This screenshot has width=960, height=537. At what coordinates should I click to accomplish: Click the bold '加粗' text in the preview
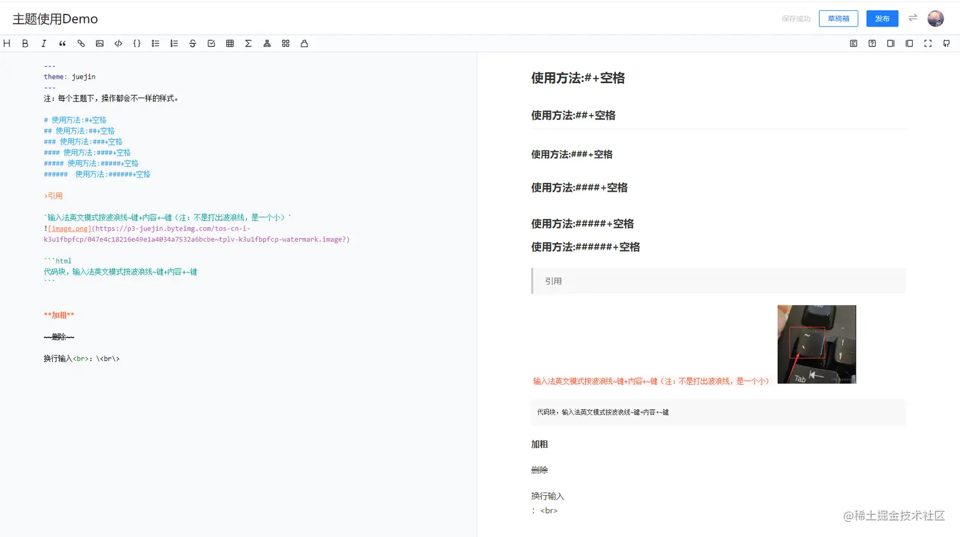(540, 444)
